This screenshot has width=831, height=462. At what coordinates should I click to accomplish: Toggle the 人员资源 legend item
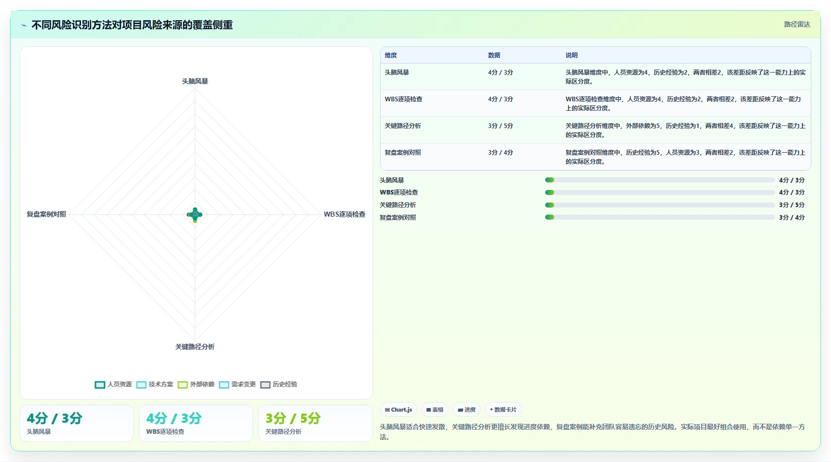click(x=113, y=384)
